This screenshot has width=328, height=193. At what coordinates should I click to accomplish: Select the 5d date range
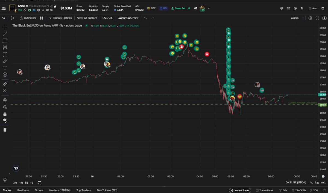(27, 183)
